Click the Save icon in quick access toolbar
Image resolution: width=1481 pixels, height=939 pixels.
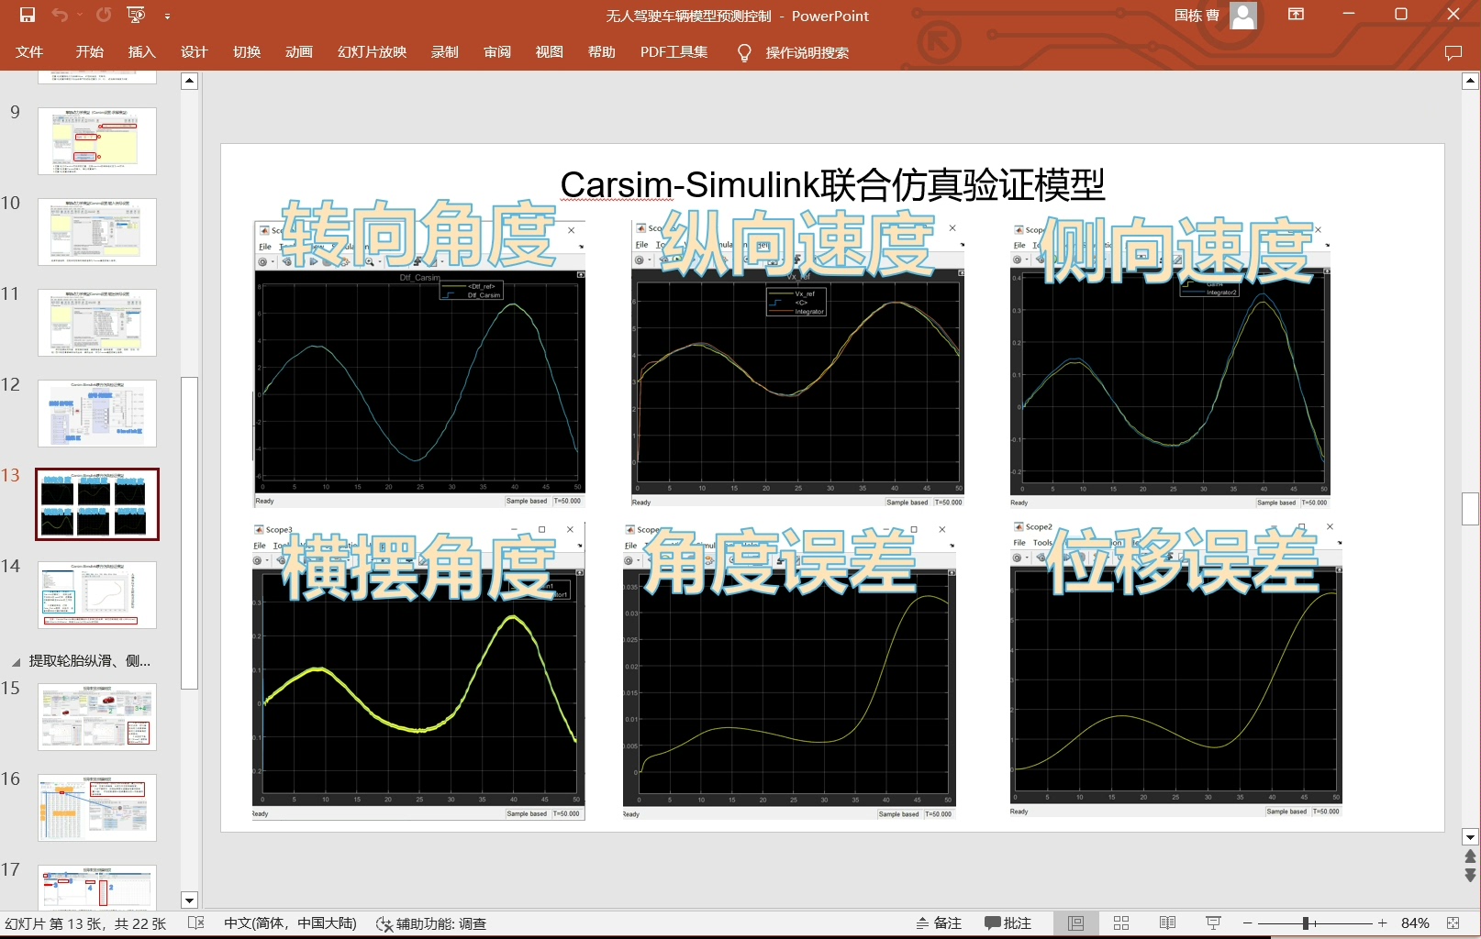pos(27,15)
